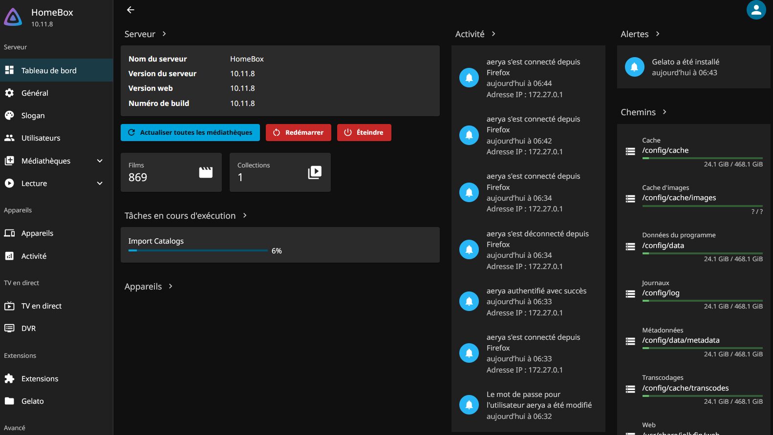The image size is (773, 435).
Task: Click the bell icon for 06:42 connection
Action: 469,135
